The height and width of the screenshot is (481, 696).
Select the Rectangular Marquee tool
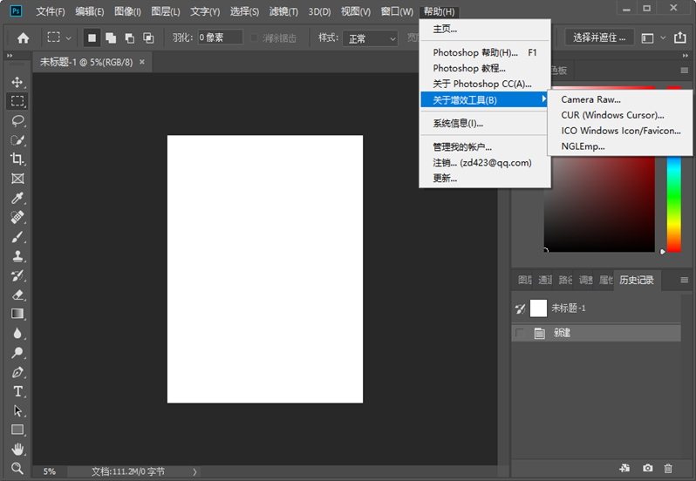[17, 101]
